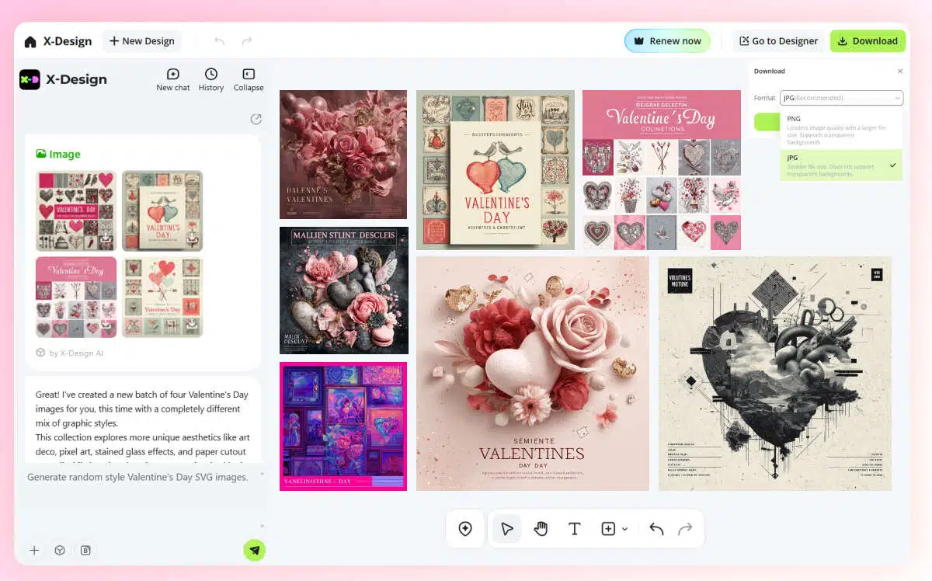Click the Go to Designer button
Viewport: 932px width, 581px height.
pyautogui.click(x=778, y=40)
